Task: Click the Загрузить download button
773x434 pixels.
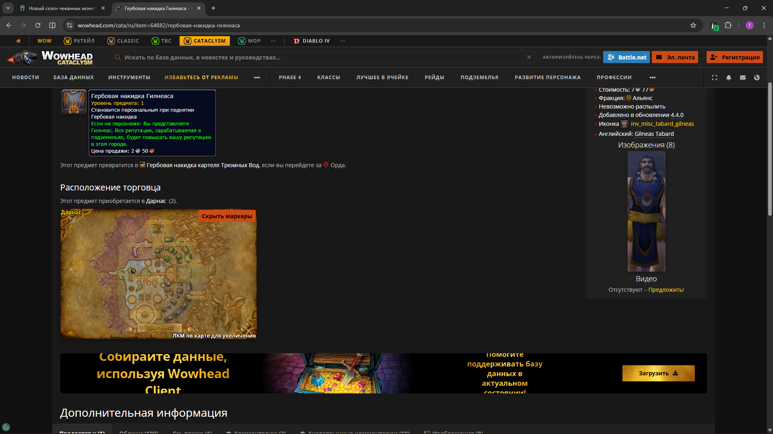Action: pos(658,373)
